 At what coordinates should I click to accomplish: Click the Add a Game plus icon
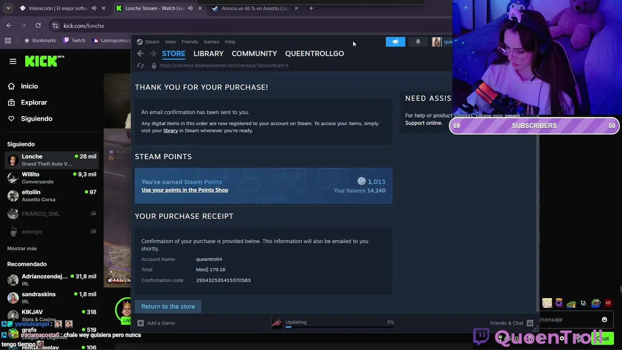pos(140,323)
